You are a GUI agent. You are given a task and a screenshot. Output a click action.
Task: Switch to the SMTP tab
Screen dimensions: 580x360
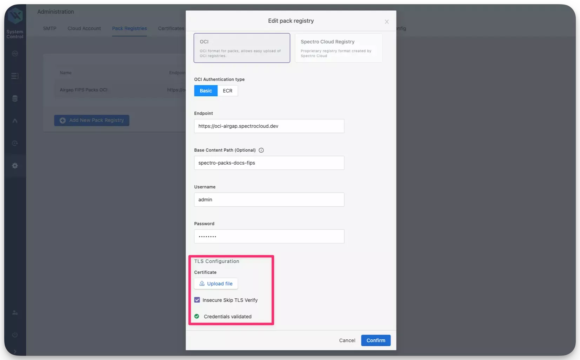(49, 28)
